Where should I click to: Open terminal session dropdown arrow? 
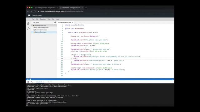[51, 82]
